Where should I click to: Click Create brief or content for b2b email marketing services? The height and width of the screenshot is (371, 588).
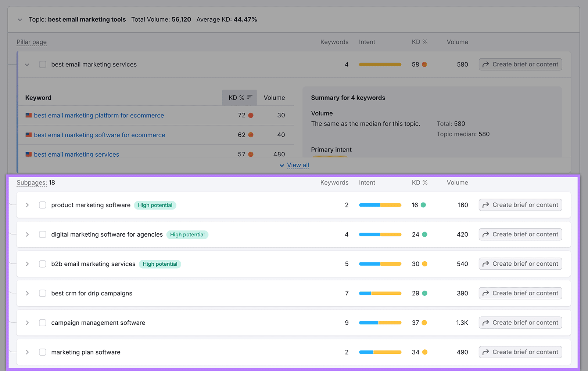pos(520,264)
